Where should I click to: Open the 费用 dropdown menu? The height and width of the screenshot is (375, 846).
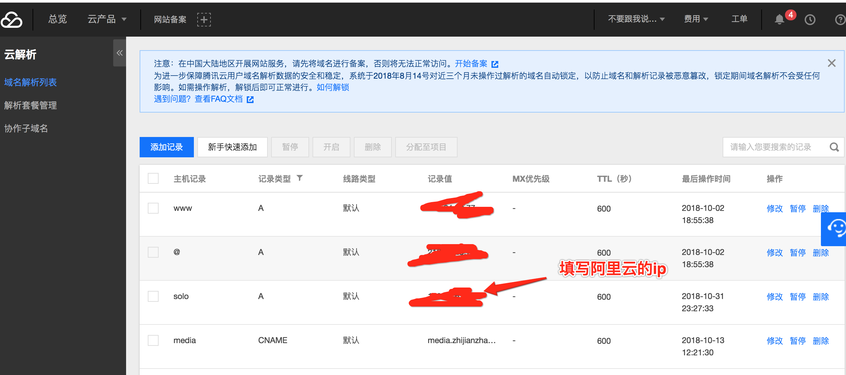696,19
